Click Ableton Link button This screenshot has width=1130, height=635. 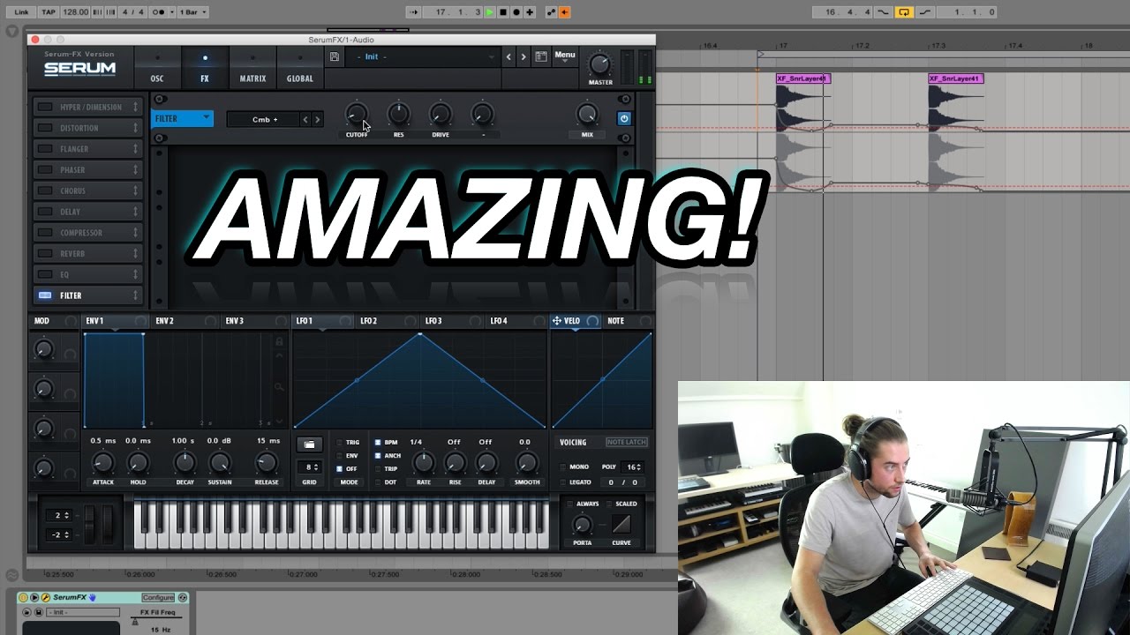click(x=21, y=12)
